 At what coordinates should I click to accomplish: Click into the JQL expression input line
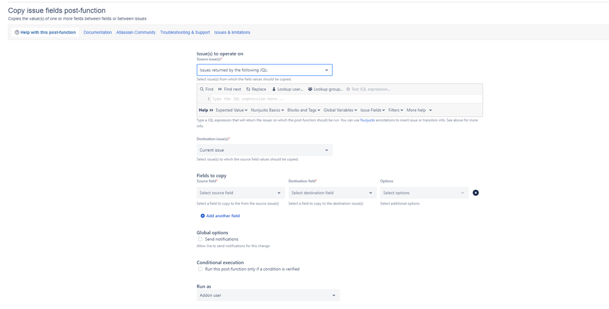point(346,99)
